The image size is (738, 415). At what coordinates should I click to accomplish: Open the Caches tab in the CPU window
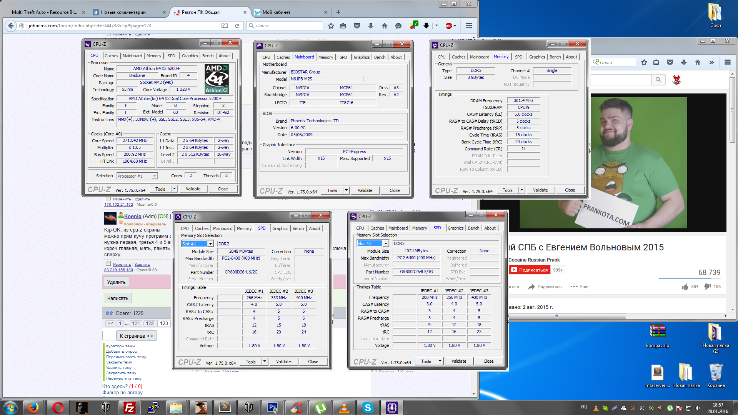point(112,56)
